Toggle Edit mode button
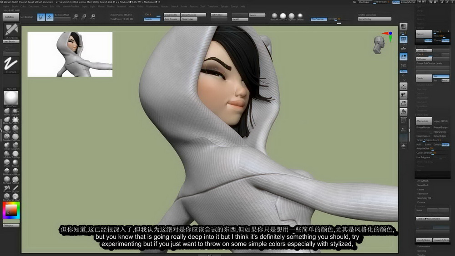 click(41, 17)
